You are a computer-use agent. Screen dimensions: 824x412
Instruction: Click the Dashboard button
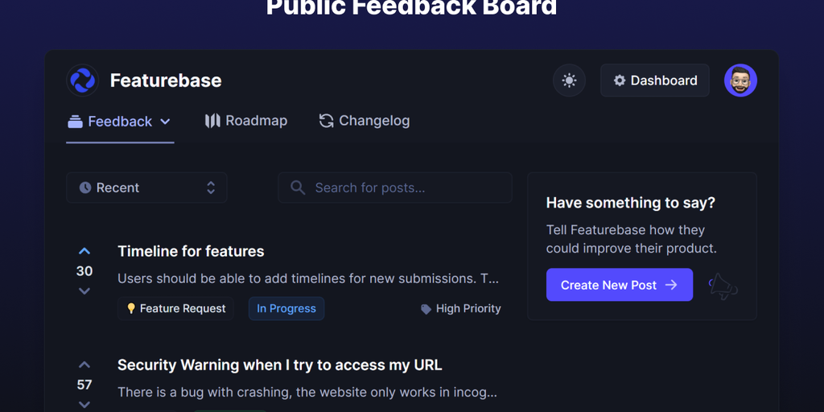pos(655,80)
